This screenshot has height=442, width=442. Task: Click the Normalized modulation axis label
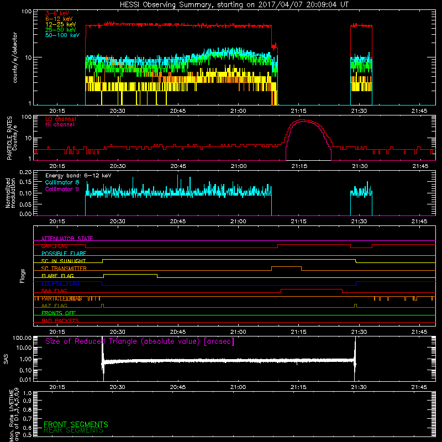[10, 193]
